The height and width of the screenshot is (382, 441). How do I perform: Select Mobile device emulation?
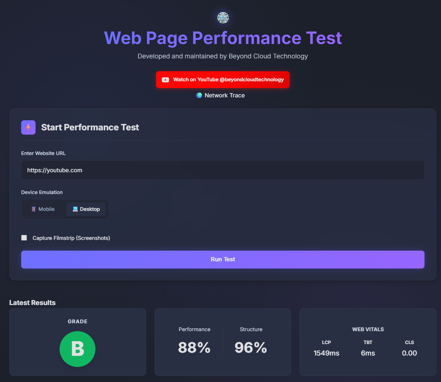tap(43, 209)
